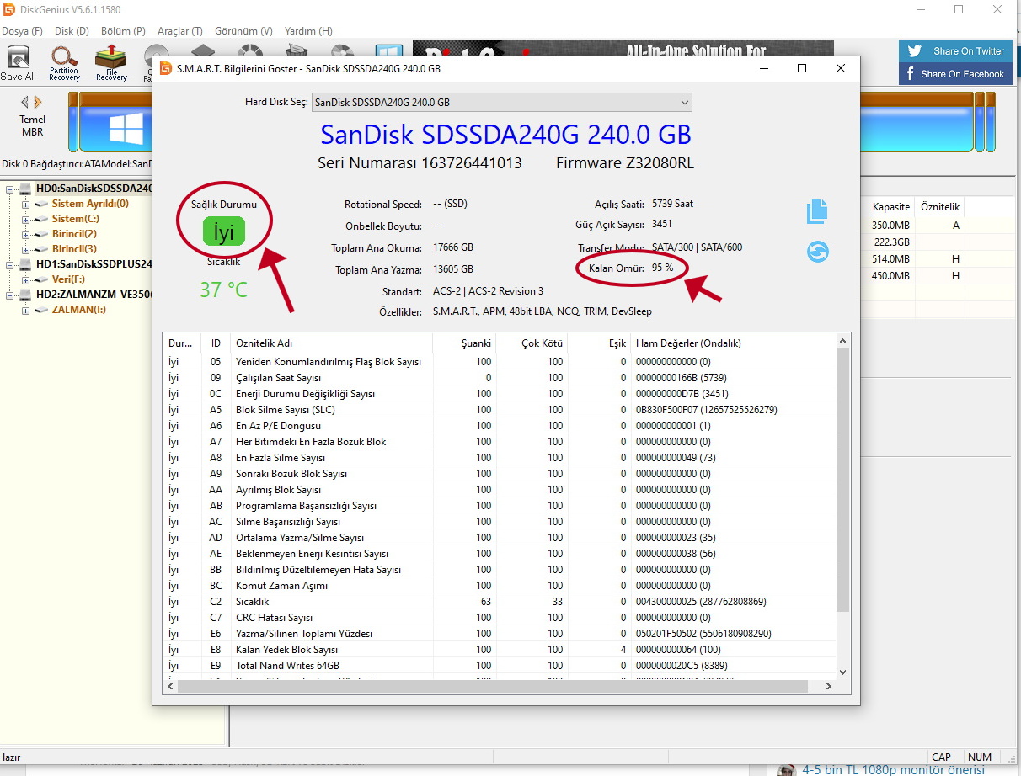This screenshot has height=776, width=1021.
Task: Click the Windows logo partition in the disk map
Action: point(126,129)
